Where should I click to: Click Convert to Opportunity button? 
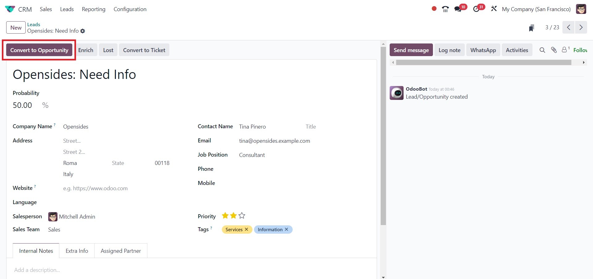coord(39,50)
